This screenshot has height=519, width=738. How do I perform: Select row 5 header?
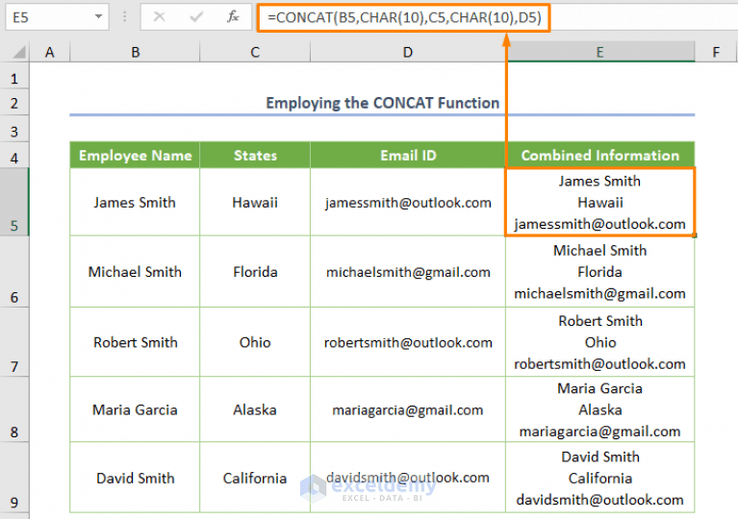click(x=14, y=202)
